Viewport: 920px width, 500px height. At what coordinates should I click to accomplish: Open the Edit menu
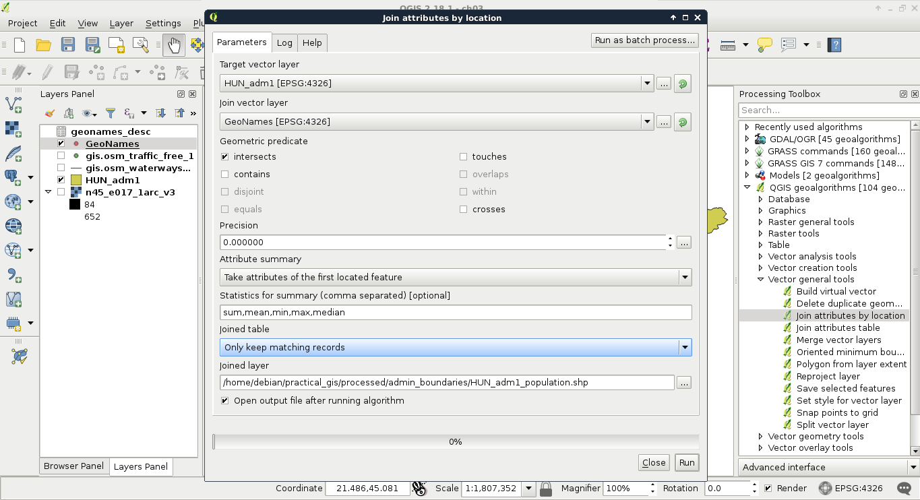pyautogui.click(x=57, y=23)
